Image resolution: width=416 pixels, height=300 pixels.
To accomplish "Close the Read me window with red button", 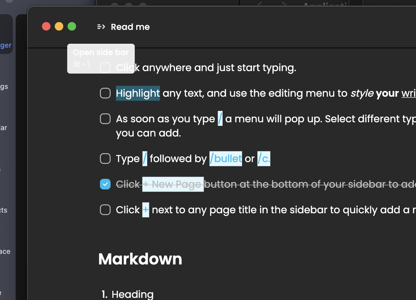I will [x=46, y=27].
